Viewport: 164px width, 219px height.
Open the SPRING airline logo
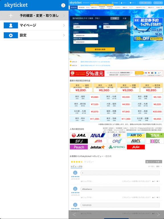click(x=117, y=147)
